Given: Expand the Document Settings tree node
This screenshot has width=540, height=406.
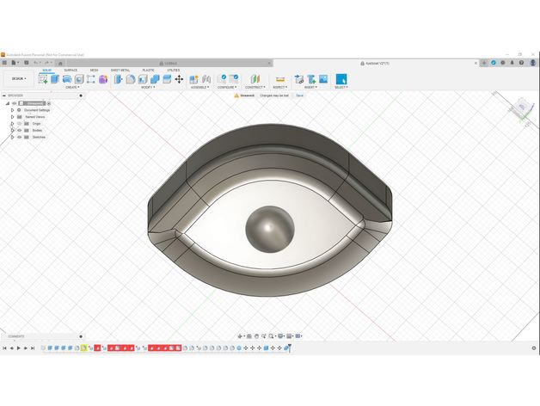Looking at the screenshot, I should point(12,110).
